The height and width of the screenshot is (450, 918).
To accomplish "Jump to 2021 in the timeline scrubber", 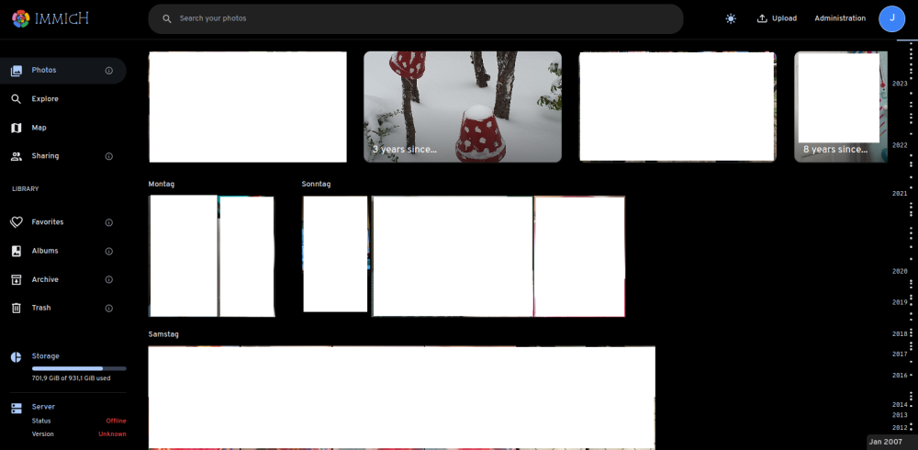I will point(900,194).
